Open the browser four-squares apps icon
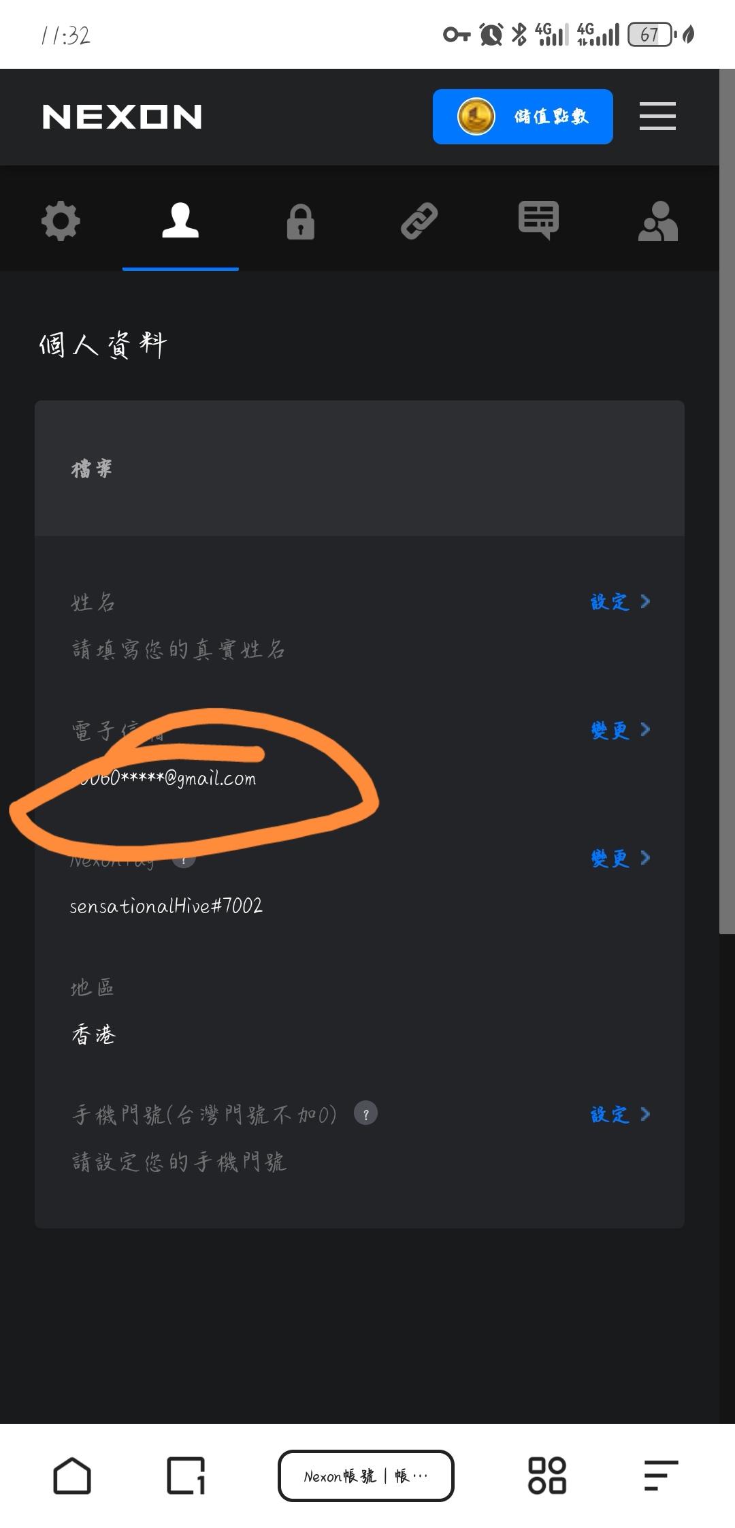The width and height of the screenshot is (735, 1528). tap(547, 1476)
